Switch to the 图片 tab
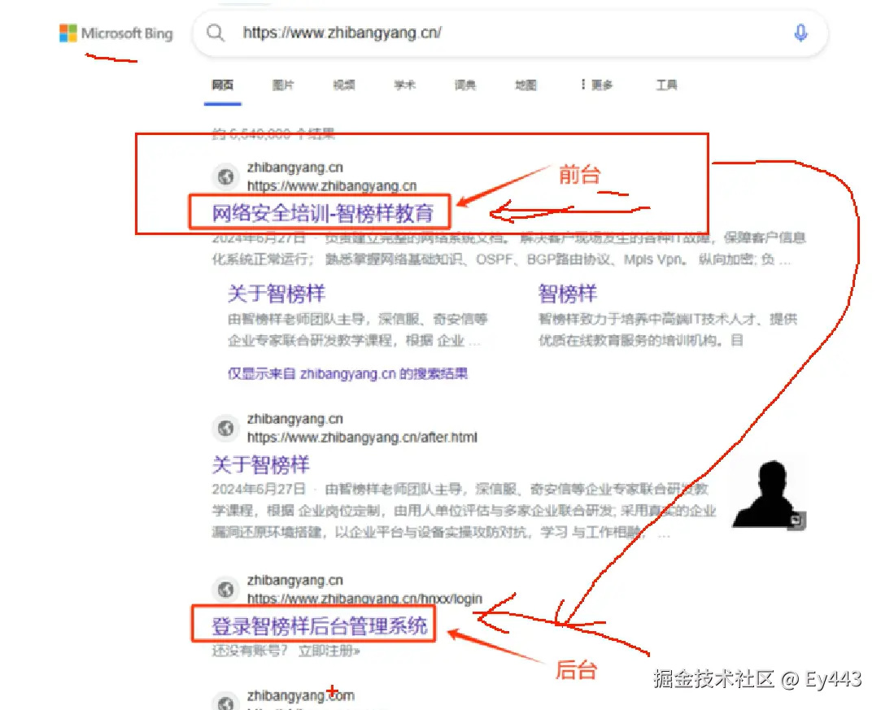Image resolution: width=881 pixels, height=710 pixels. click(282, 85)
